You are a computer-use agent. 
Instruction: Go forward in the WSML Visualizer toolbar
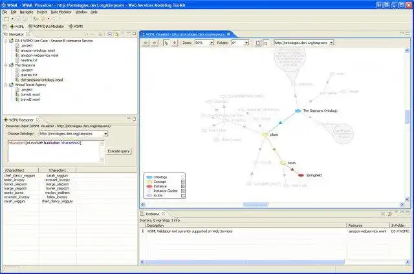[x=155, y=43]
